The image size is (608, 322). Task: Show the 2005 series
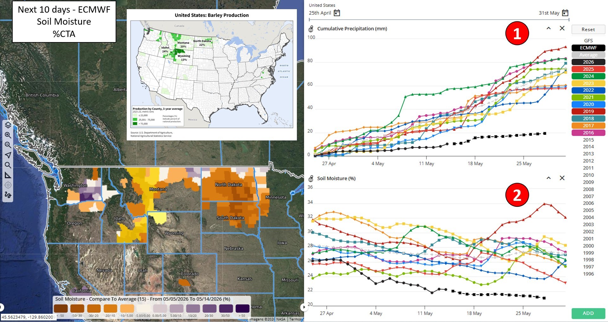tap(588, 210)
